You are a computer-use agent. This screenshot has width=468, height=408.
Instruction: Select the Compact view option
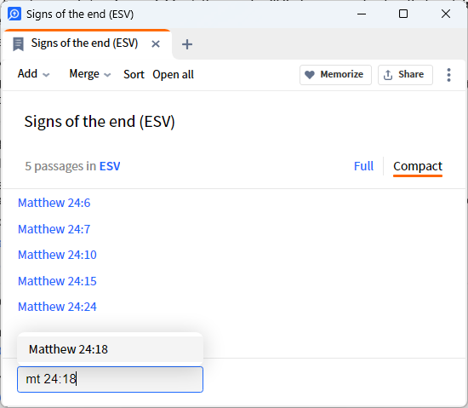pyautogui.click(x=418, y=166)
